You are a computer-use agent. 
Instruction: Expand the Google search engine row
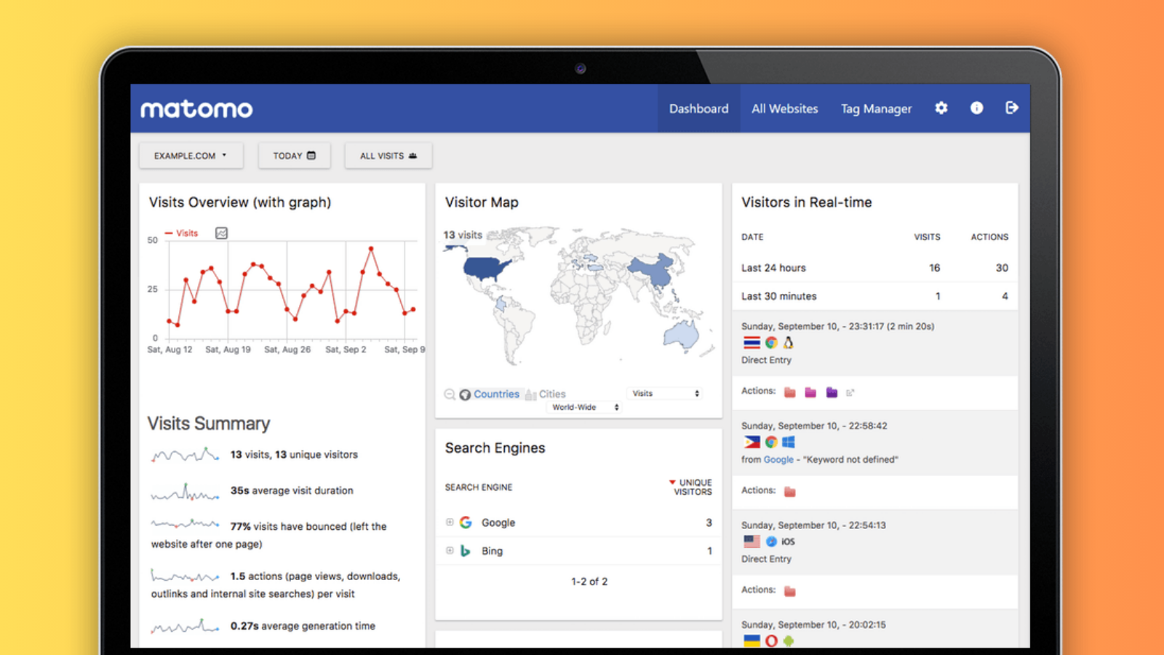click(x=449, y=522)
